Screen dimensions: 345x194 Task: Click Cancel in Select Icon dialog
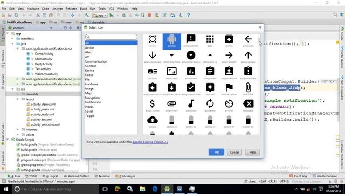(234, 152)
